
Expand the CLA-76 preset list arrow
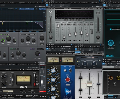tap(18, 70)
